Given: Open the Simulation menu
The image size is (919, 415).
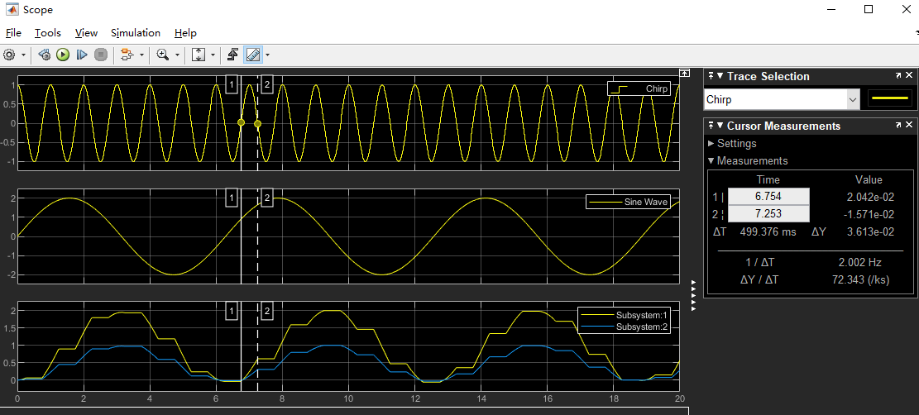Looking at the screenshot, I should 136,33.
